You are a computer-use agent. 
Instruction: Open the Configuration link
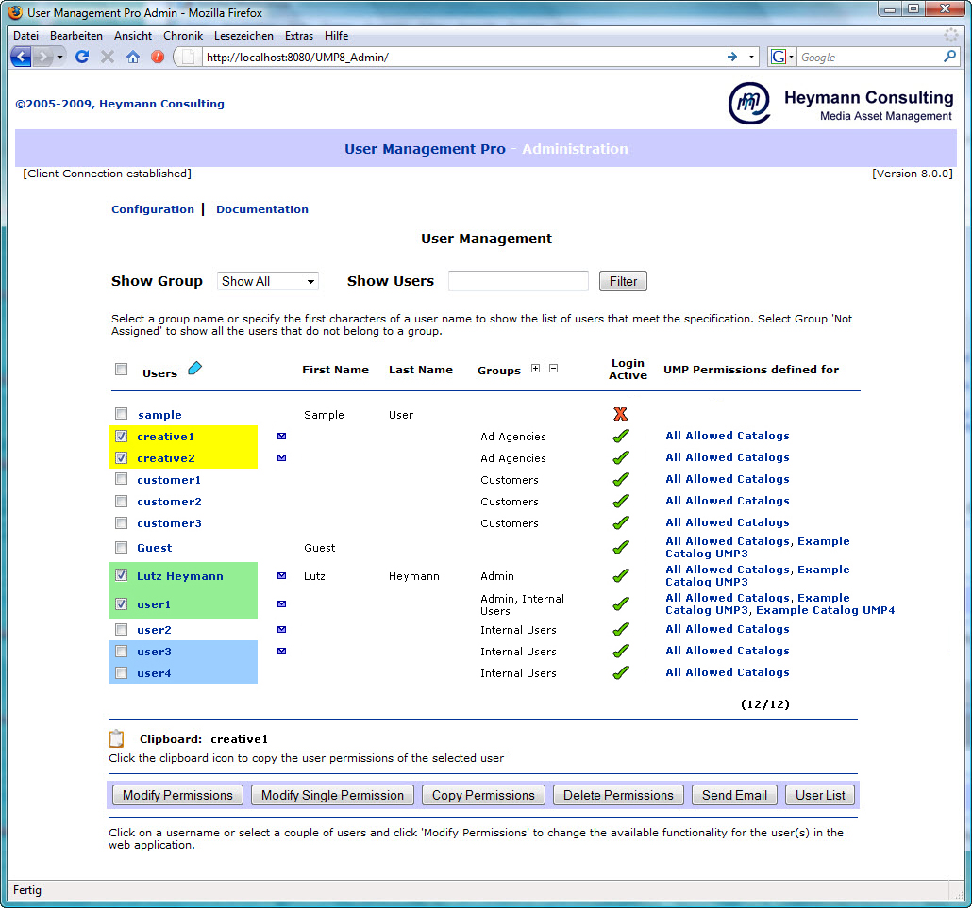click(x=153, y=209)
